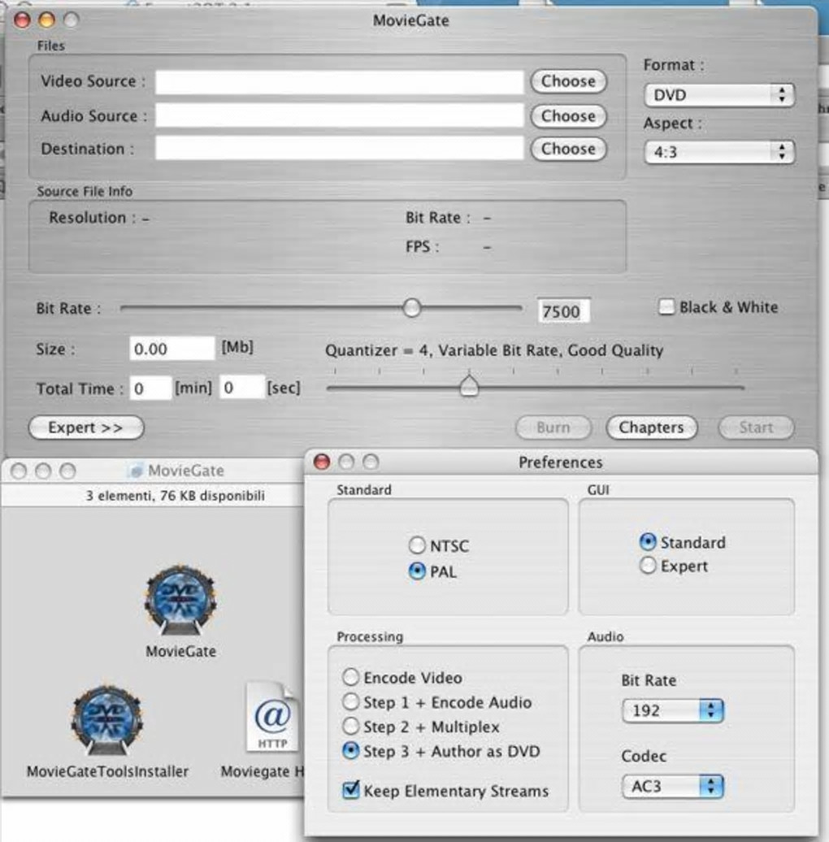This screenshot has height=842, width=829.
Task: Open the MovieGate application icon
Action: click(181, 601)
